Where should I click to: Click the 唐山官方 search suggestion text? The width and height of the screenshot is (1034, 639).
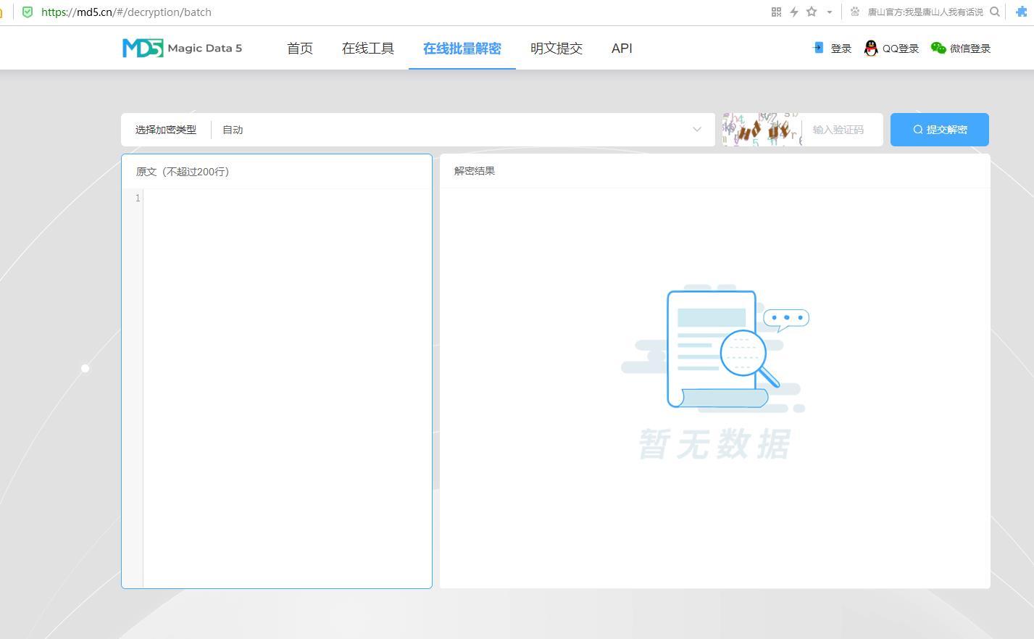tap(925, 12)
